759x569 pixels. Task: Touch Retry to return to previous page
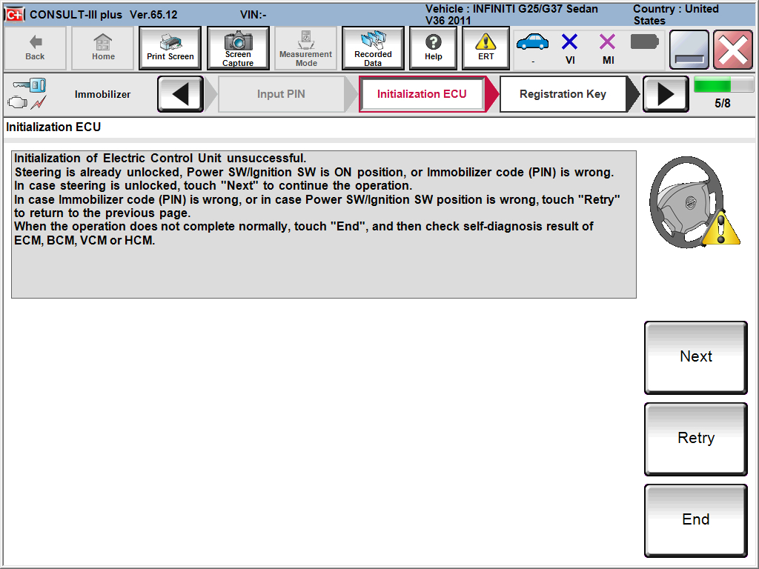(695, 439)
